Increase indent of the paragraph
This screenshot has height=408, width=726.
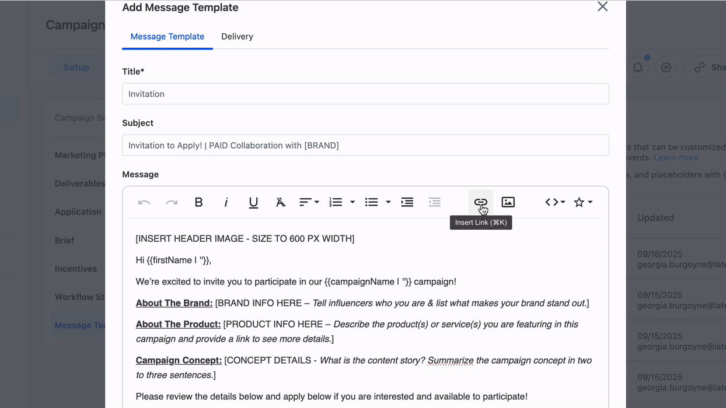pos(407,202)
